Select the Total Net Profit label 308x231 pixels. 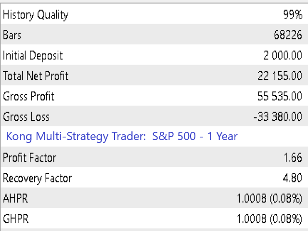(36, 76)
